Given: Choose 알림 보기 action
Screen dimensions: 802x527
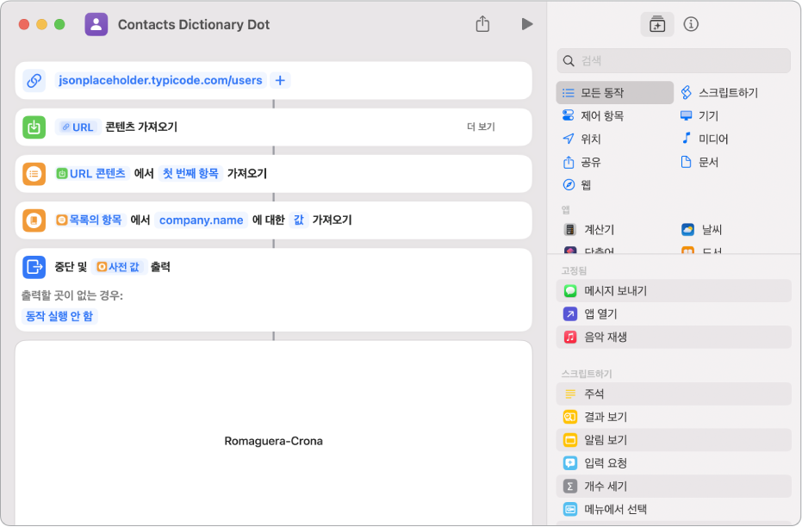Looking at the screenshot, I should (x=674, y=440).
